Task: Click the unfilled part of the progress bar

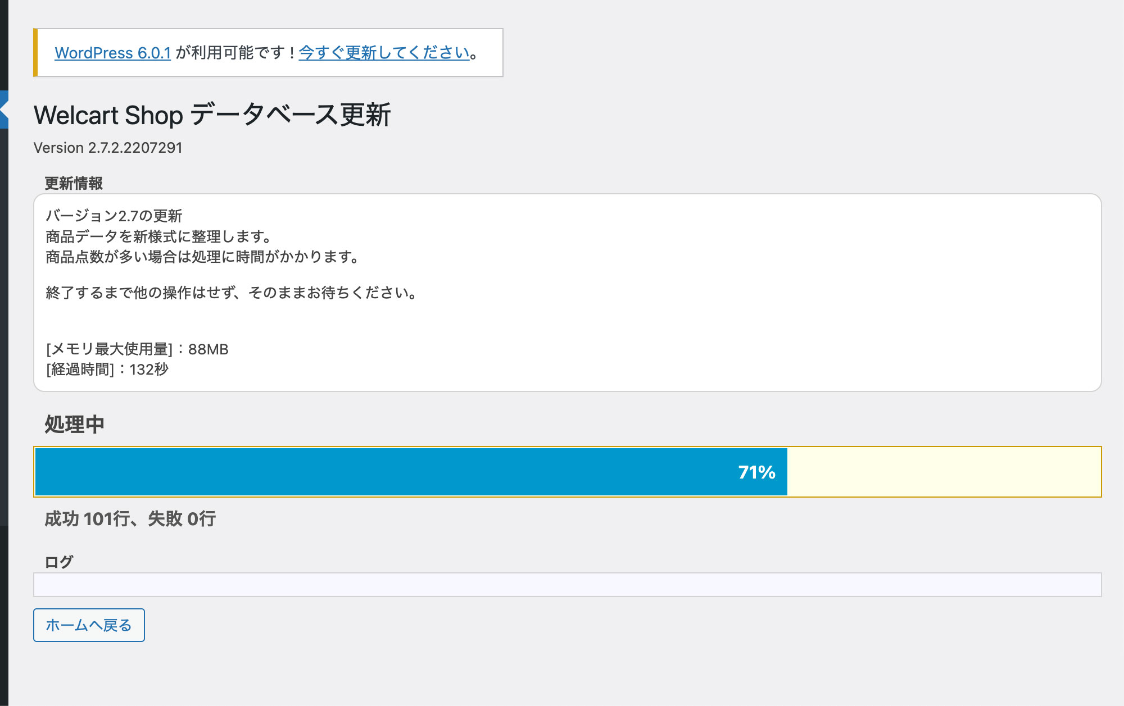Action: click(944, 472)
